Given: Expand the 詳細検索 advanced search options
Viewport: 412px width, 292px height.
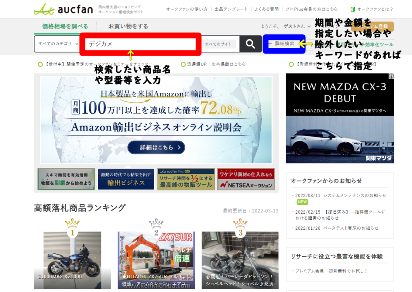Looking at the screenshot, I should tap(281, 43).
